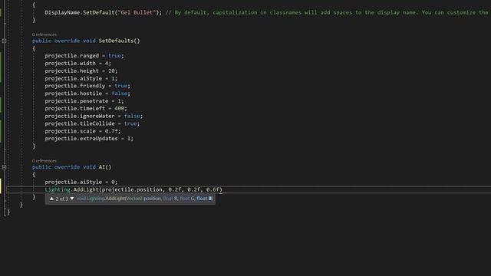Image resolution: width=491 pixels, height=276 pixels.
Task: Click the "Gel Bullet" string literal
Action: click(137, 12)
